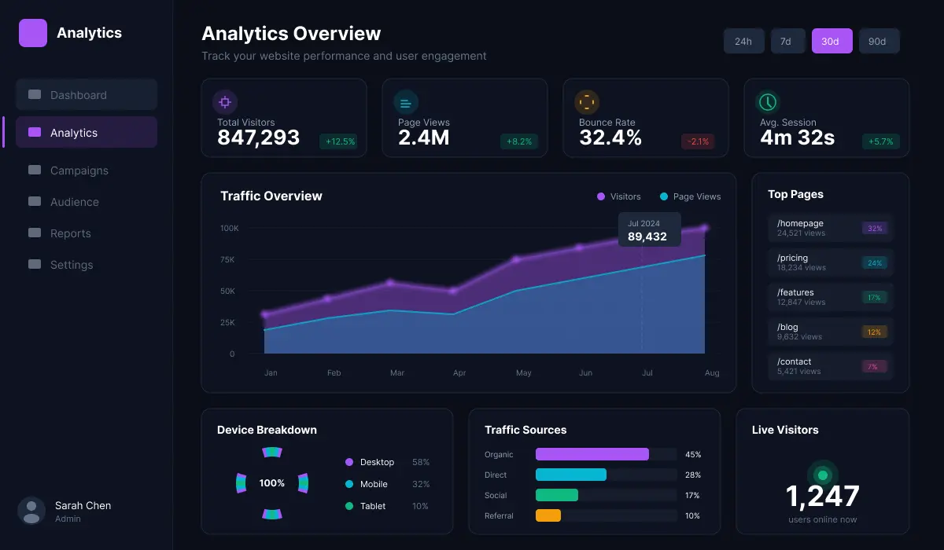This screenshot has width=944, height=550.
Task: Open the Audience section
Action: pyautogui.click(x=33, y=202)
